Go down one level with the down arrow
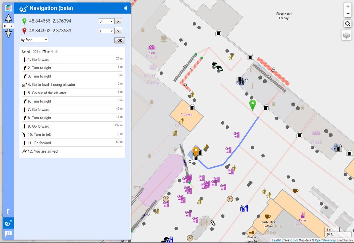The height and width of the screenshot is (243, 354). point(8,33)
